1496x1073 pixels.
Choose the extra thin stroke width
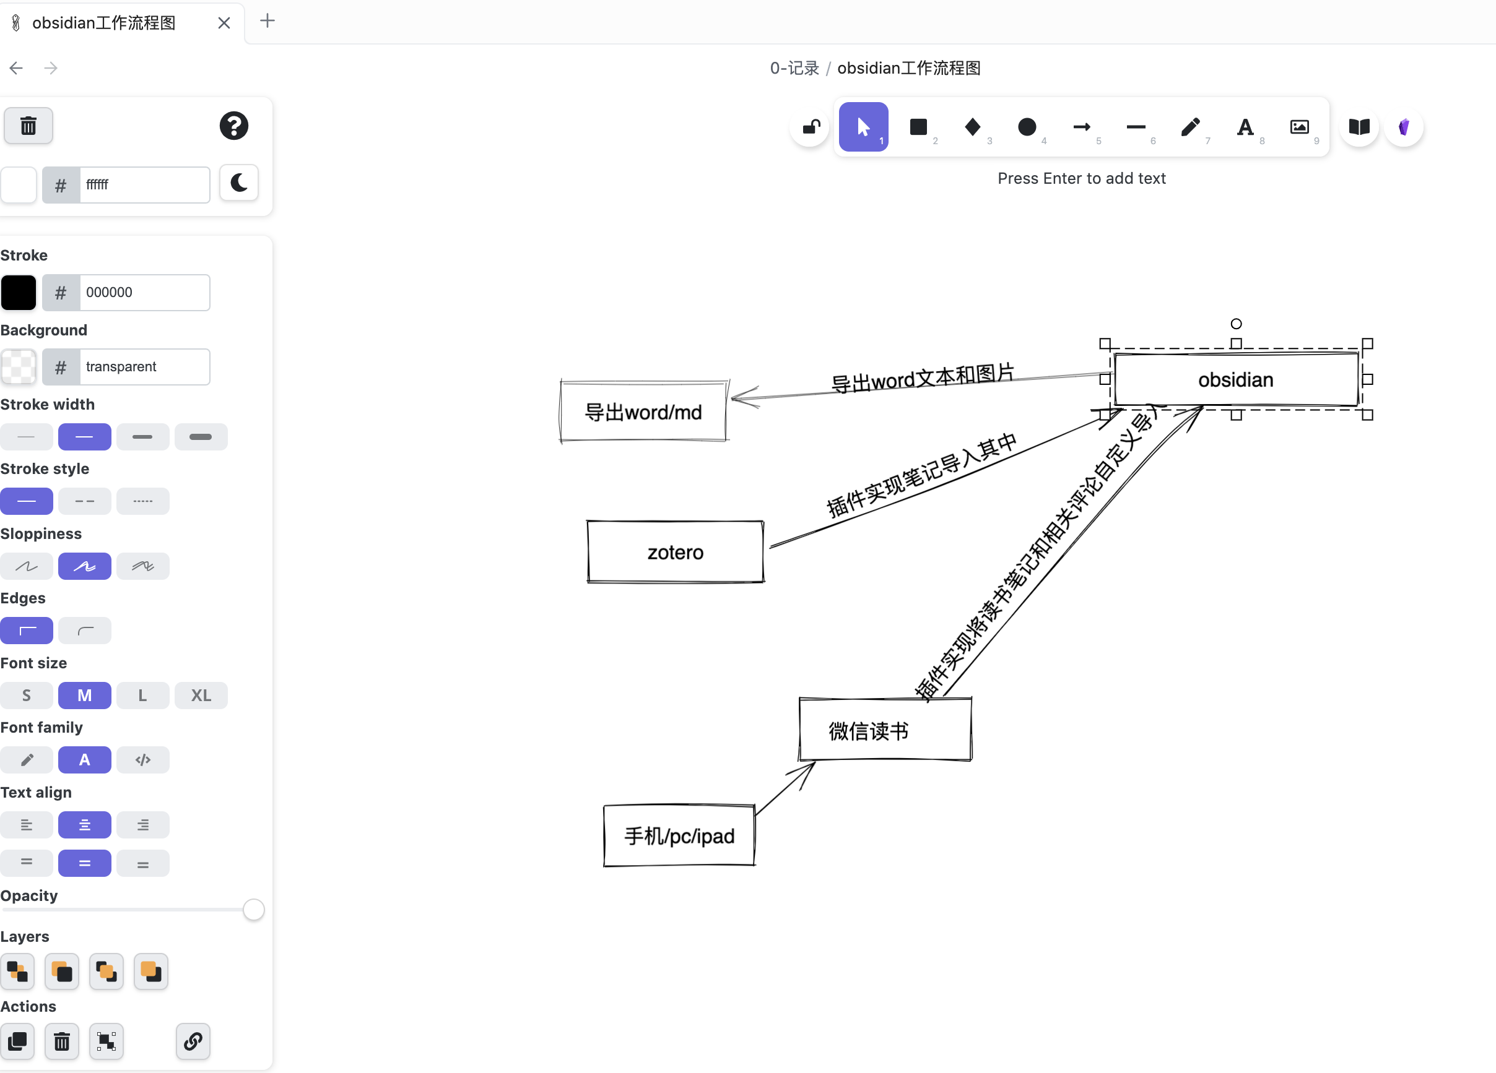(x=27, y=436)
